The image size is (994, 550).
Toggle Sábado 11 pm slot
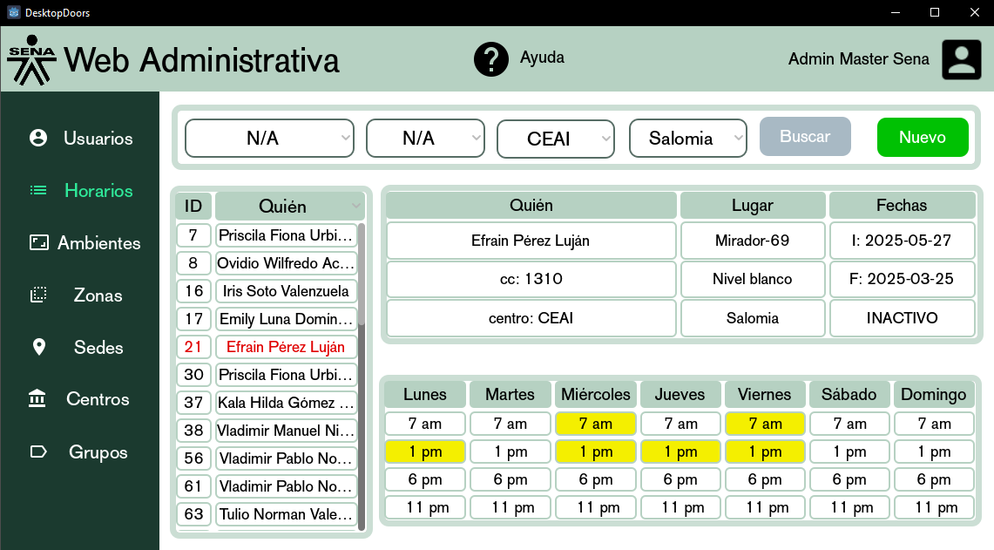tap(849, 507)
